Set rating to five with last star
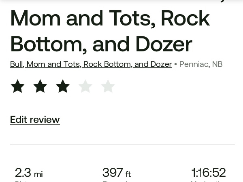The image size is (243, 182). pos(108,86)
